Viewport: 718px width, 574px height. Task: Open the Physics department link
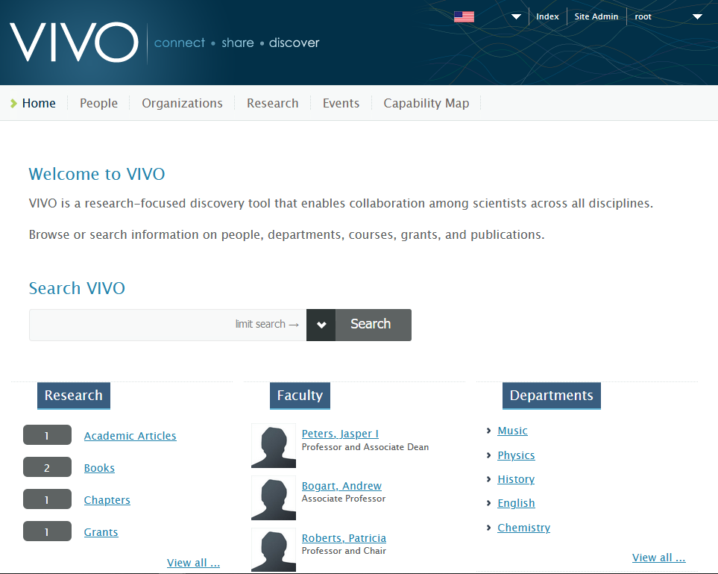click(x=516, y=455)
